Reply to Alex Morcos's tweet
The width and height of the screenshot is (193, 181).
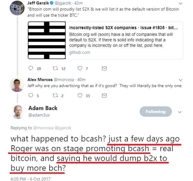pos(31,95)
